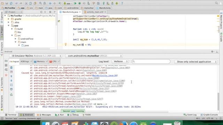The image size is (223, 125).
Task: Click the Search Everywhere magnifier icon
Action: tap(216, 3)
